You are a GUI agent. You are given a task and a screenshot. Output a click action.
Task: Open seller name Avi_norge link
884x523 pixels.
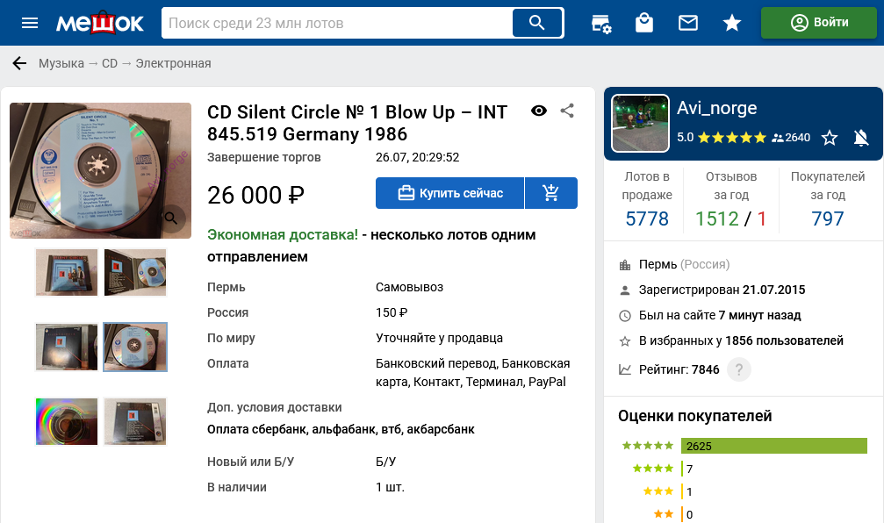pos(716,108)
